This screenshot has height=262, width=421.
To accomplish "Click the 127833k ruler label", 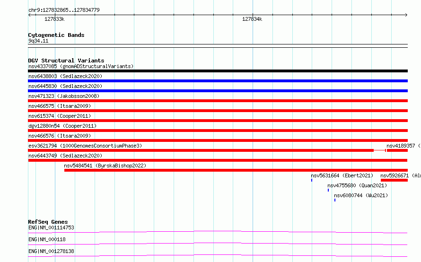I will (54, 19).
